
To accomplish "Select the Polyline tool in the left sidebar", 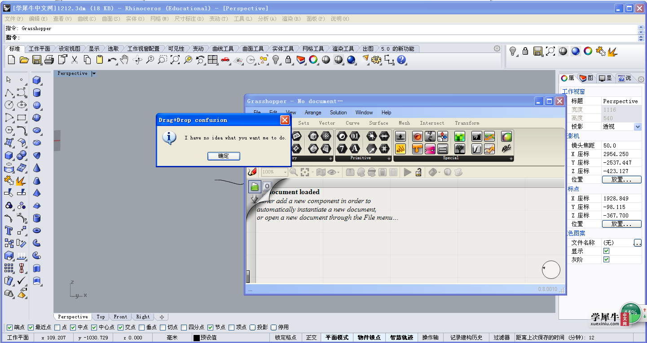I will tap(9, 93).
